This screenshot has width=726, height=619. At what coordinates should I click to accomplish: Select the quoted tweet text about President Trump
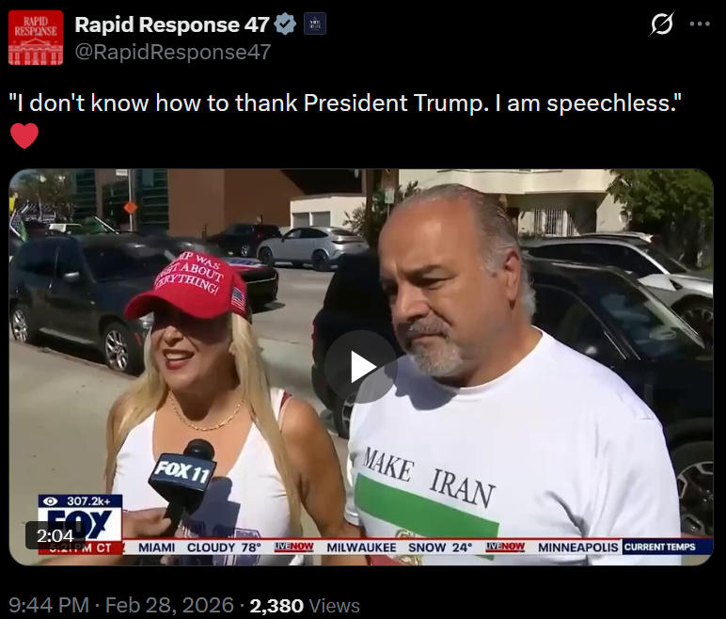345,103
